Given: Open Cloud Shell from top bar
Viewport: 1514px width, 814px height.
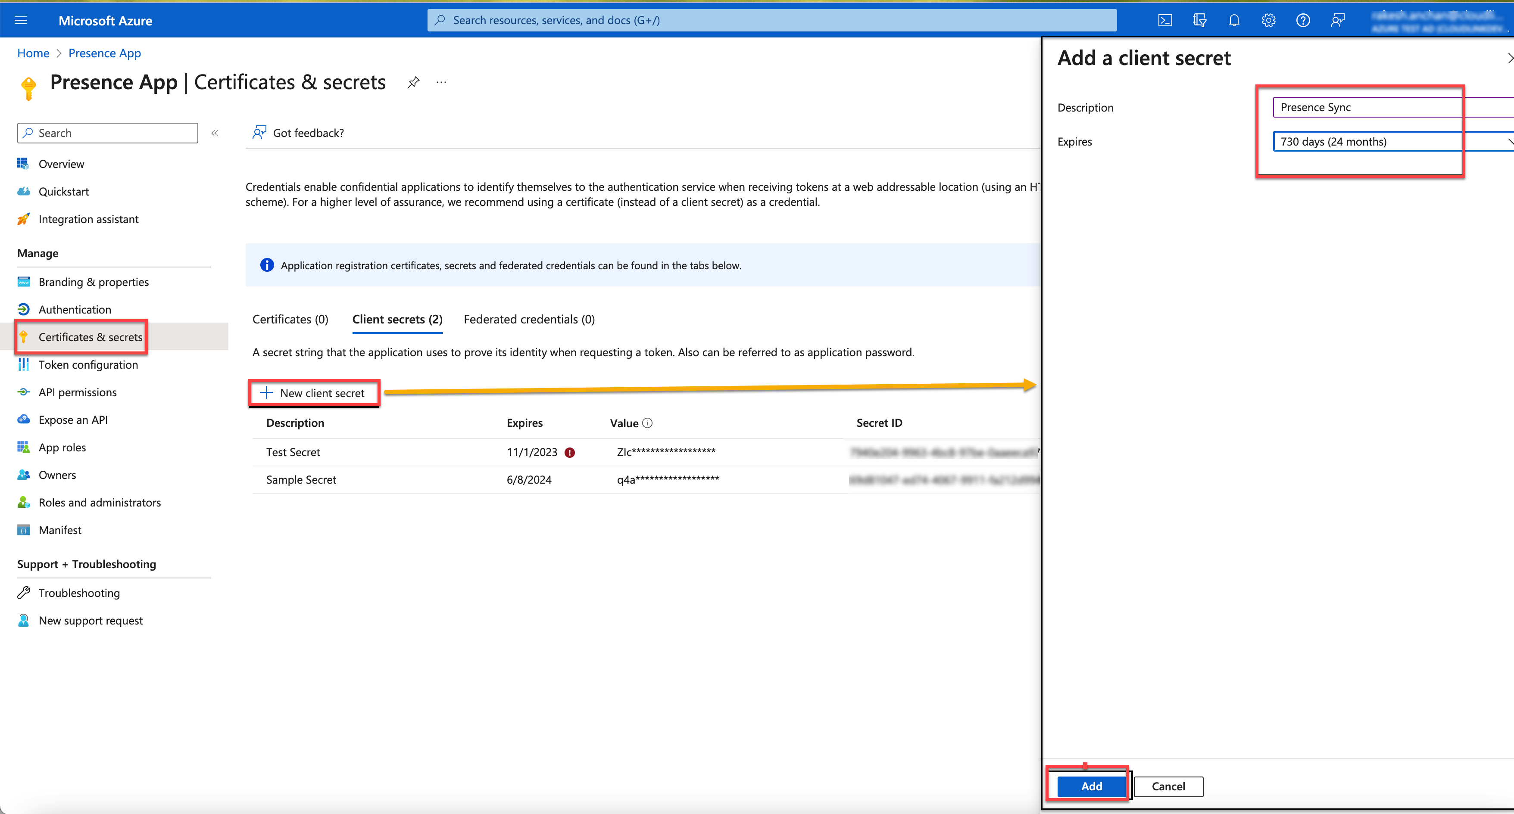Looking at the screenshot, I should [x=1165, y=21].
